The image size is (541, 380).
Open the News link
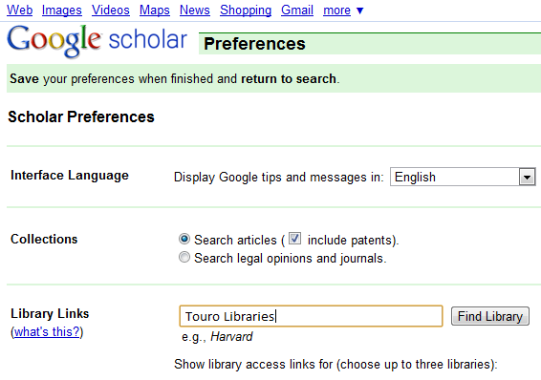point(195,11)
